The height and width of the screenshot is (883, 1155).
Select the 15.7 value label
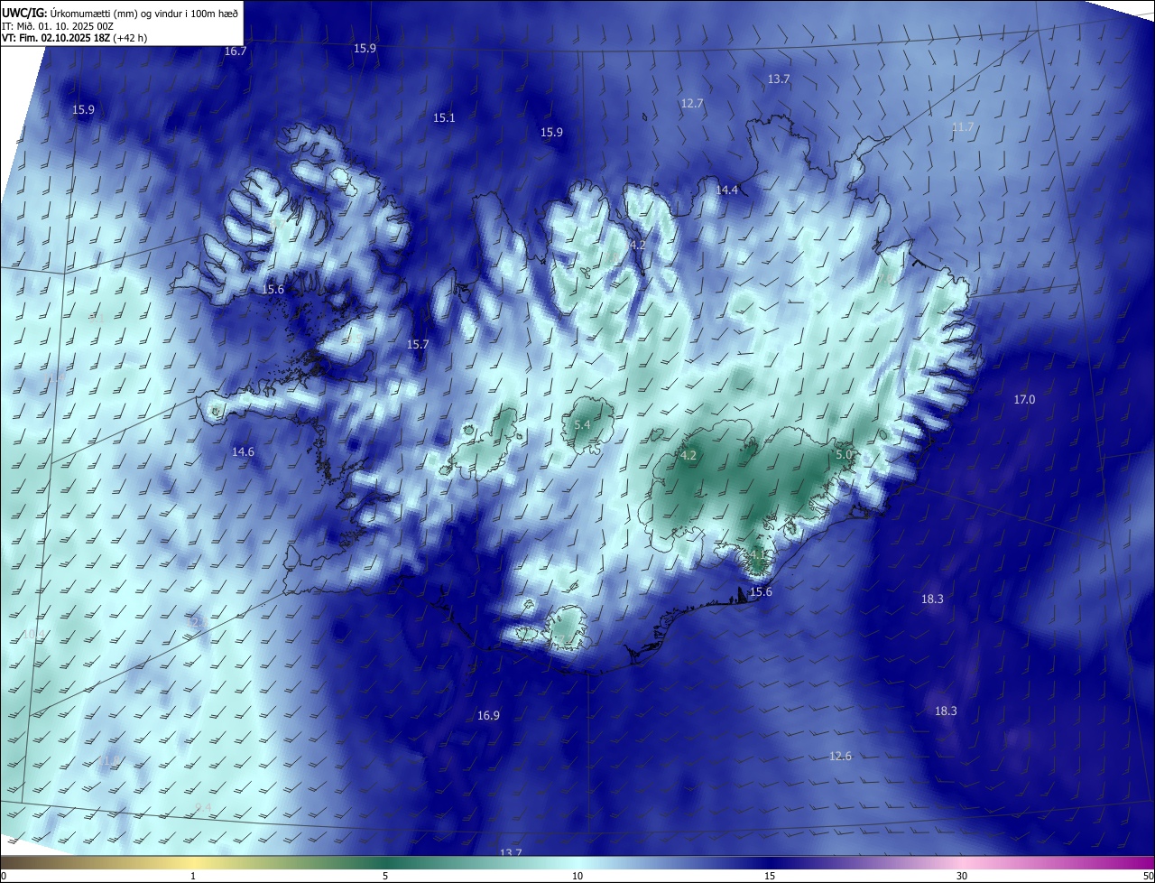(x=418, y=345)
